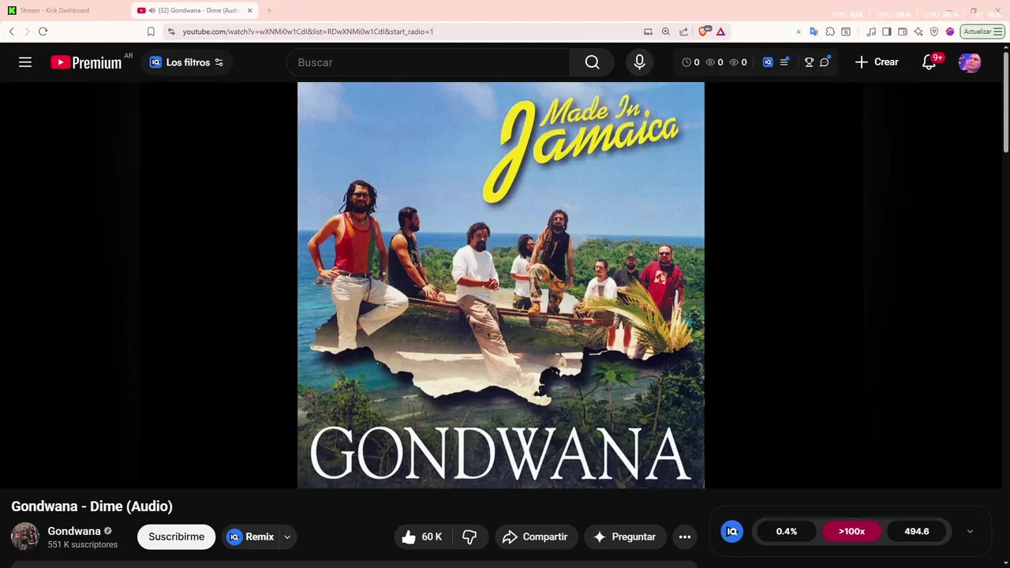The width and height of the screenshot is (1010, 568).
Task: Go forward in browser history
Action: 27,32
